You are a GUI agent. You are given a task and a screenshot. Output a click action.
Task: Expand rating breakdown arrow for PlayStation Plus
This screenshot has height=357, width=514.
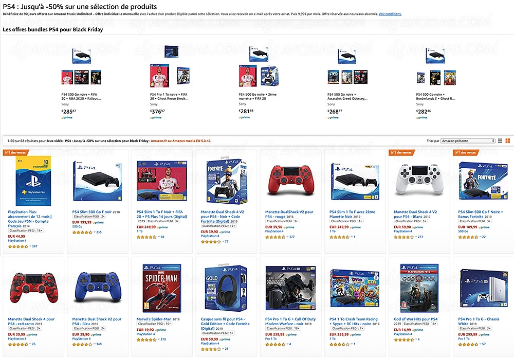[29, 246]
